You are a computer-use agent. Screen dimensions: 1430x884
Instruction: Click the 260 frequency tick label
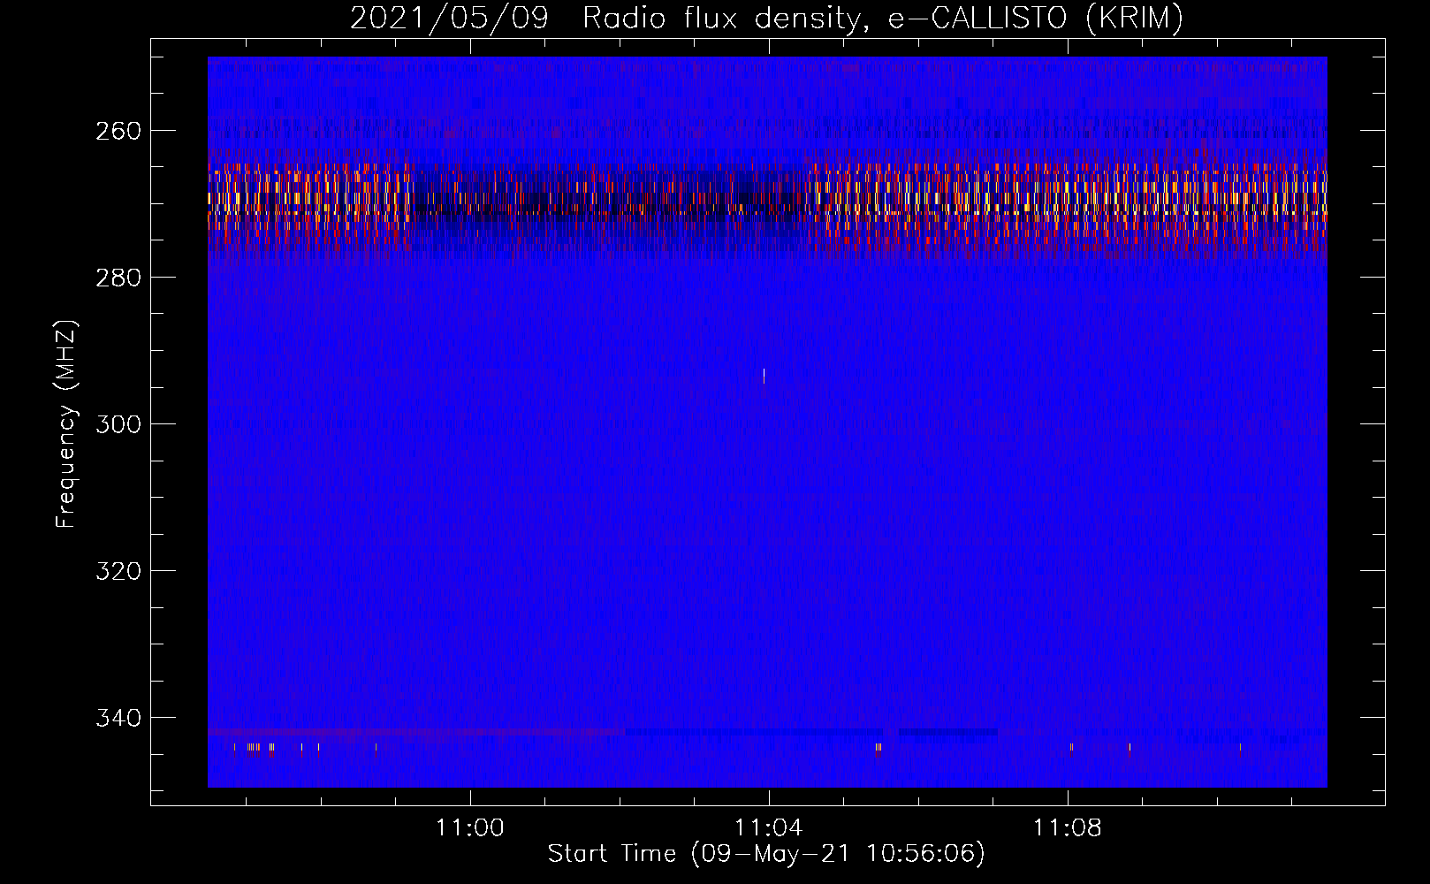[118, 131]
